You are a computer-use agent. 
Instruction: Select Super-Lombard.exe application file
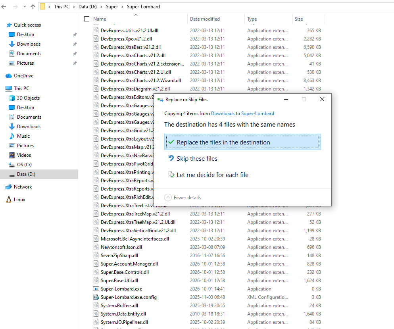(x=121, y=289)
